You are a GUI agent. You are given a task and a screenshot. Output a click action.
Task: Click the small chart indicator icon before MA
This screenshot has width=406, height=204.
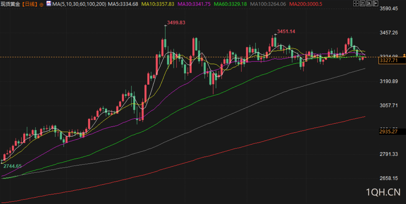(x=48, y=4)
